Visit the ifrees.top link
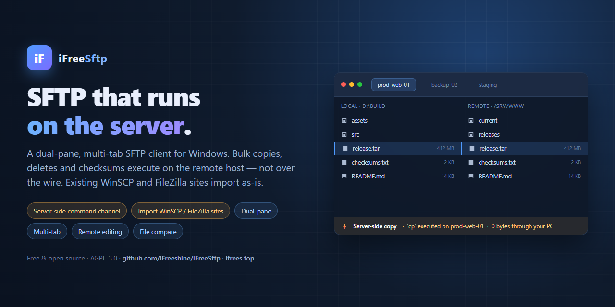 pos(240,259)
